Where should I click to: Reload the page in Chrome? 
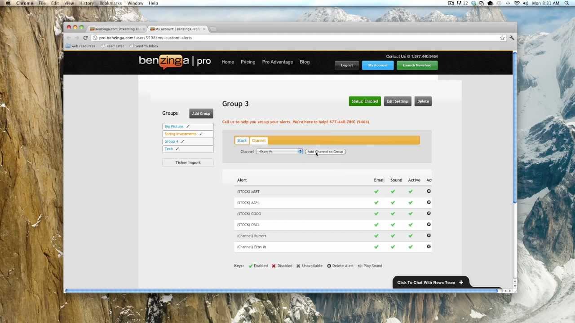85,38
